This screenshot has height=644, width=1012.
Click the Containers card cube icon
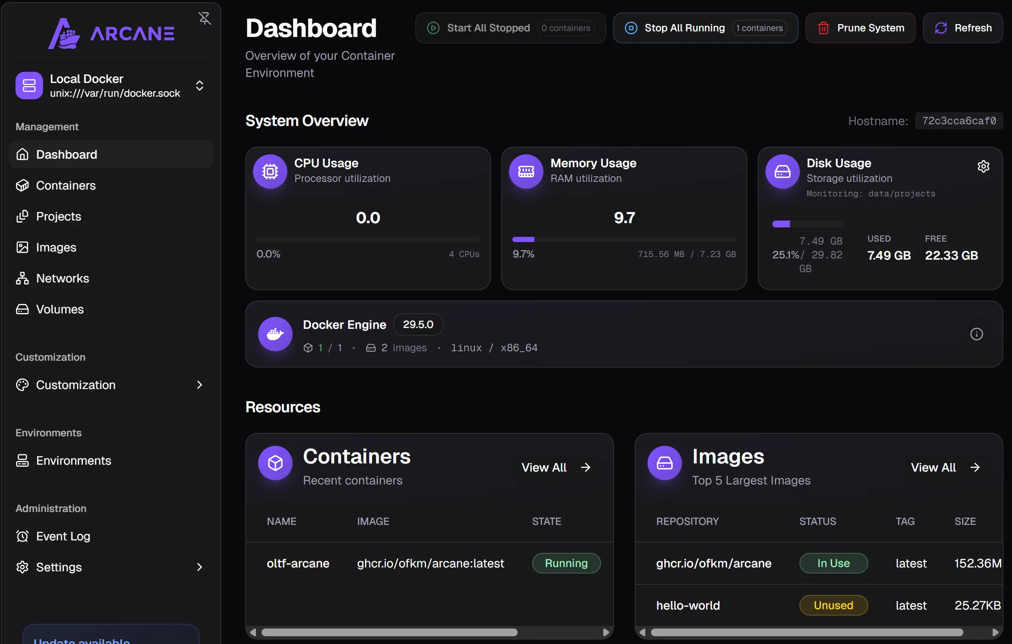pyautogui.click(x=275, y=463)
